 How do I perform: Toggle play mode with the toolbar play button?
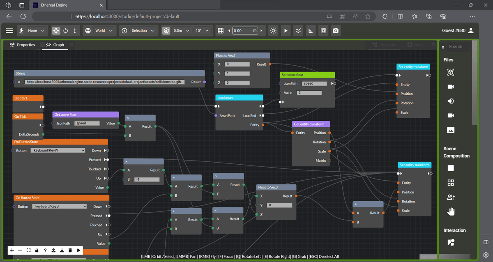point(286,30)
